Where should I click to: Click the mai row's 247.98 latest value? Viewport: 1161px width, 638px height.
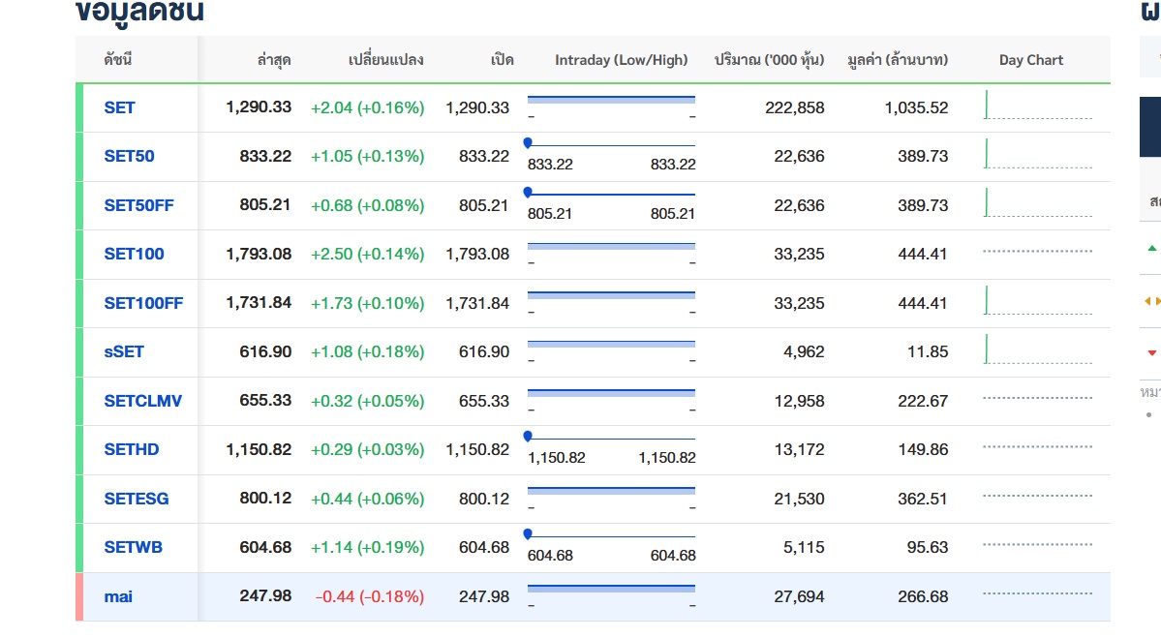tap(265, 596)
